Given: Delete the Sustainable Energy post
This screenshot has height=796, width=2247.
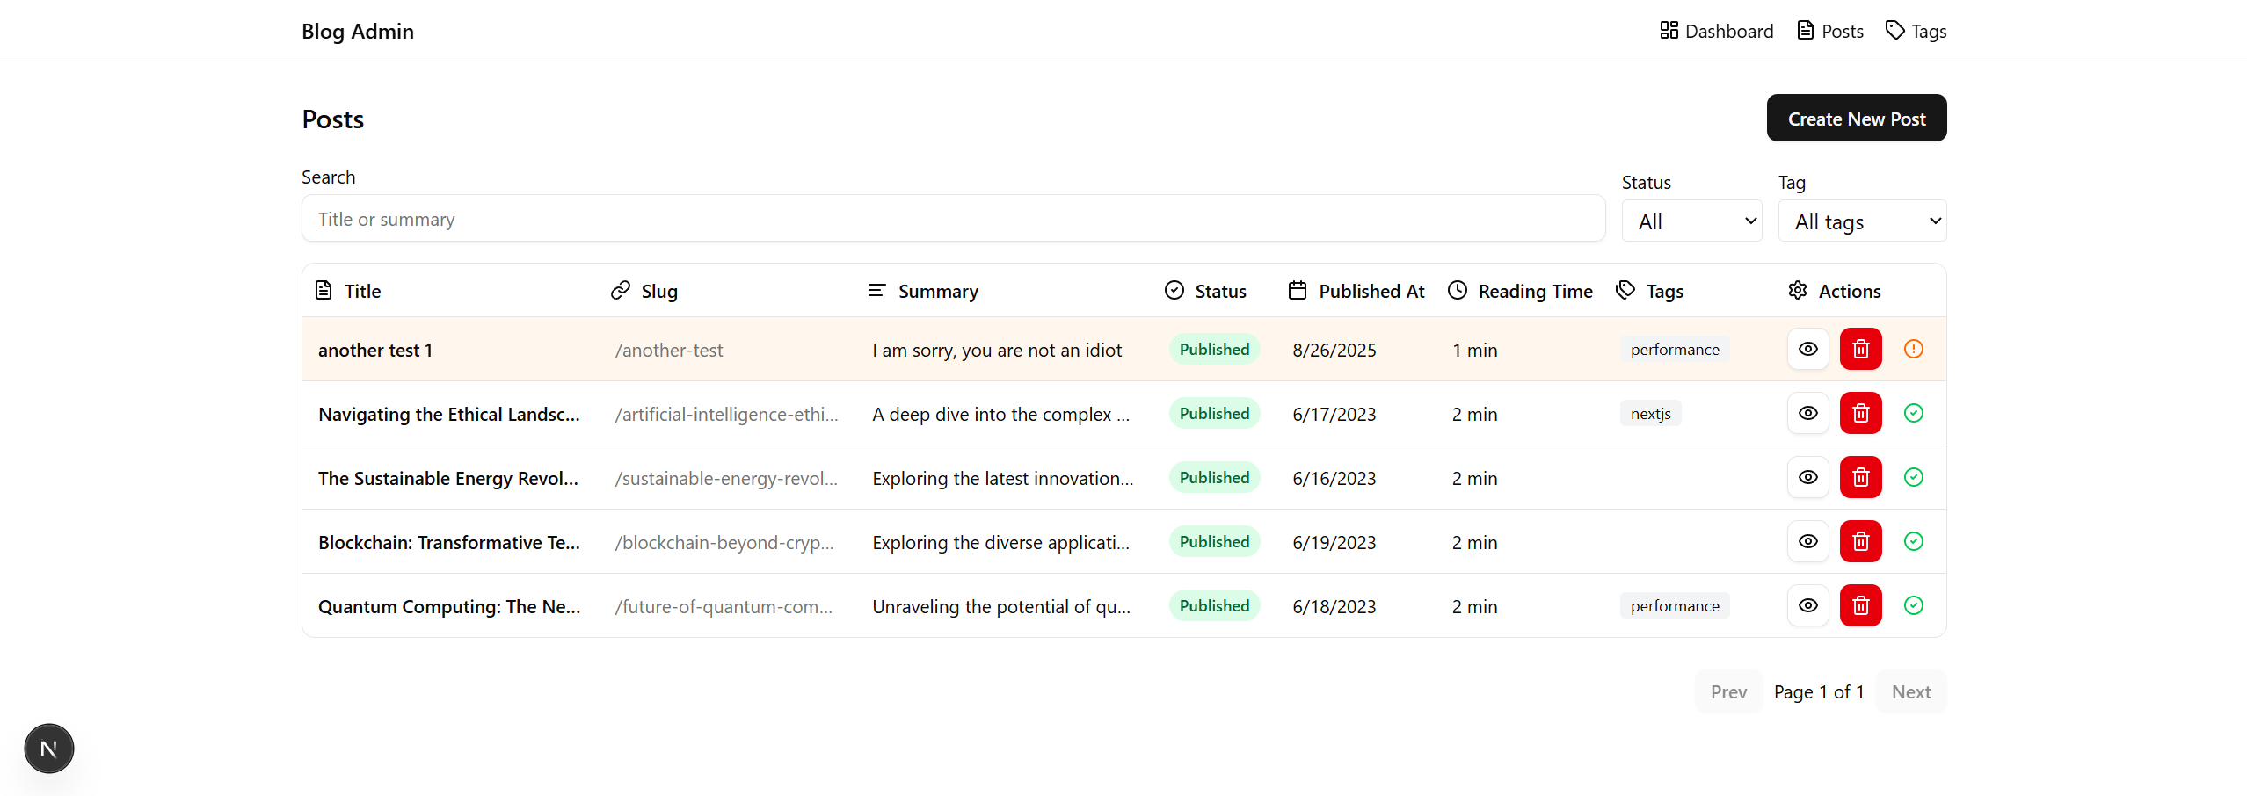Looking at the screenshot, I should (x=1860, y=477).
